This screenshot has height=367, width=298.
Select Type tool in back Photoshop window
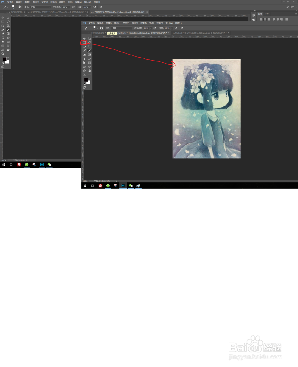point(3,38)
